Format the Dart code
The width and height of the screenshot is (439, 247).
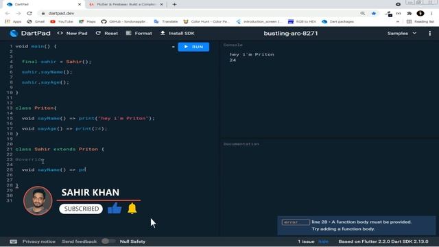pyautogui.click(x=139, y=34)
